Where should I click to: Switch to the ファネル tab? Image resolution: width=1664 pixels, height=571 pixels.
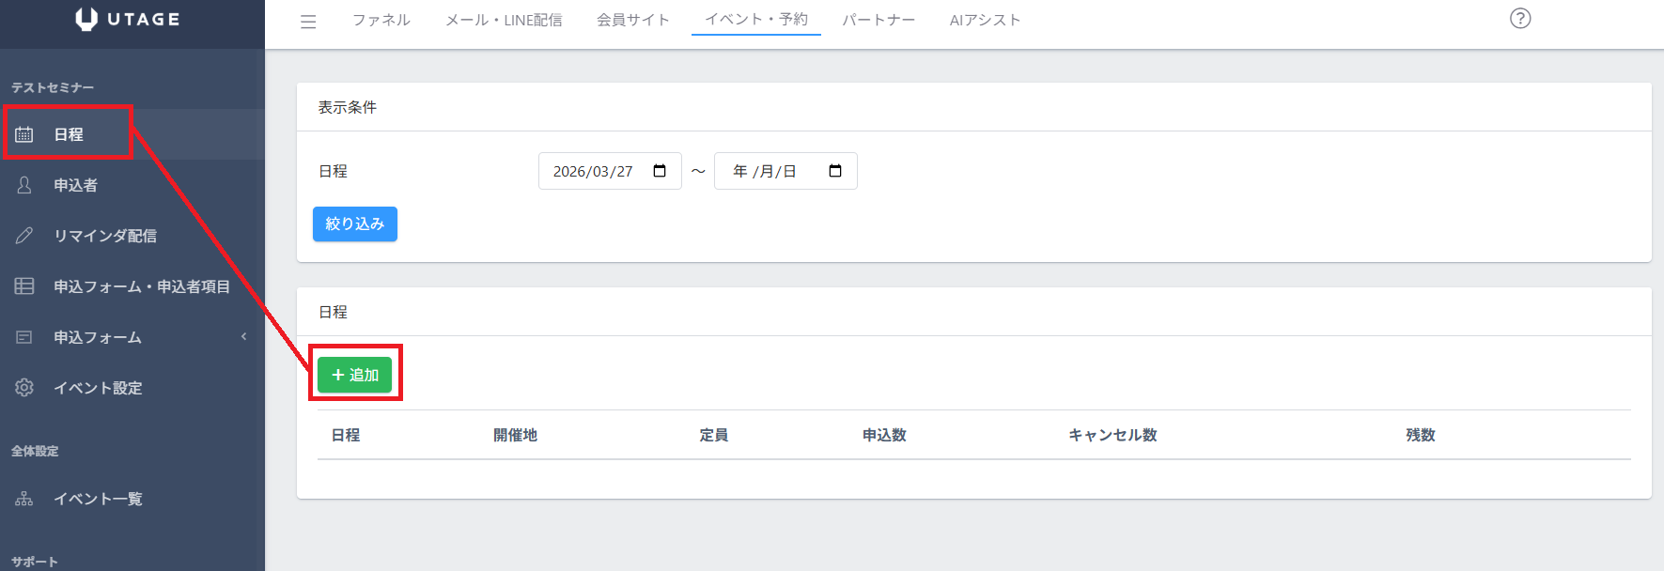click(x=381, y=20)
